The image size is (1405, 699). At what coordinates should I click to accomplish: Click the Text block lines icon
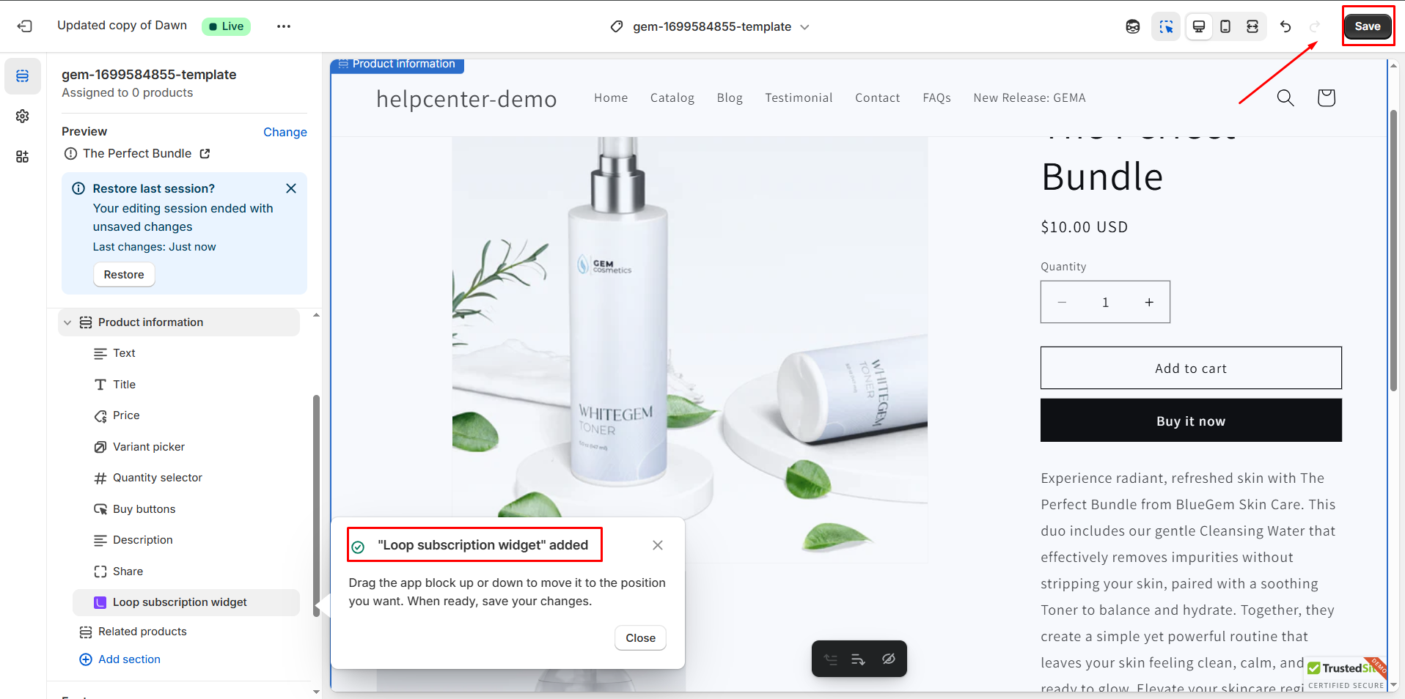pyautogui.click(x=100, y=354)
